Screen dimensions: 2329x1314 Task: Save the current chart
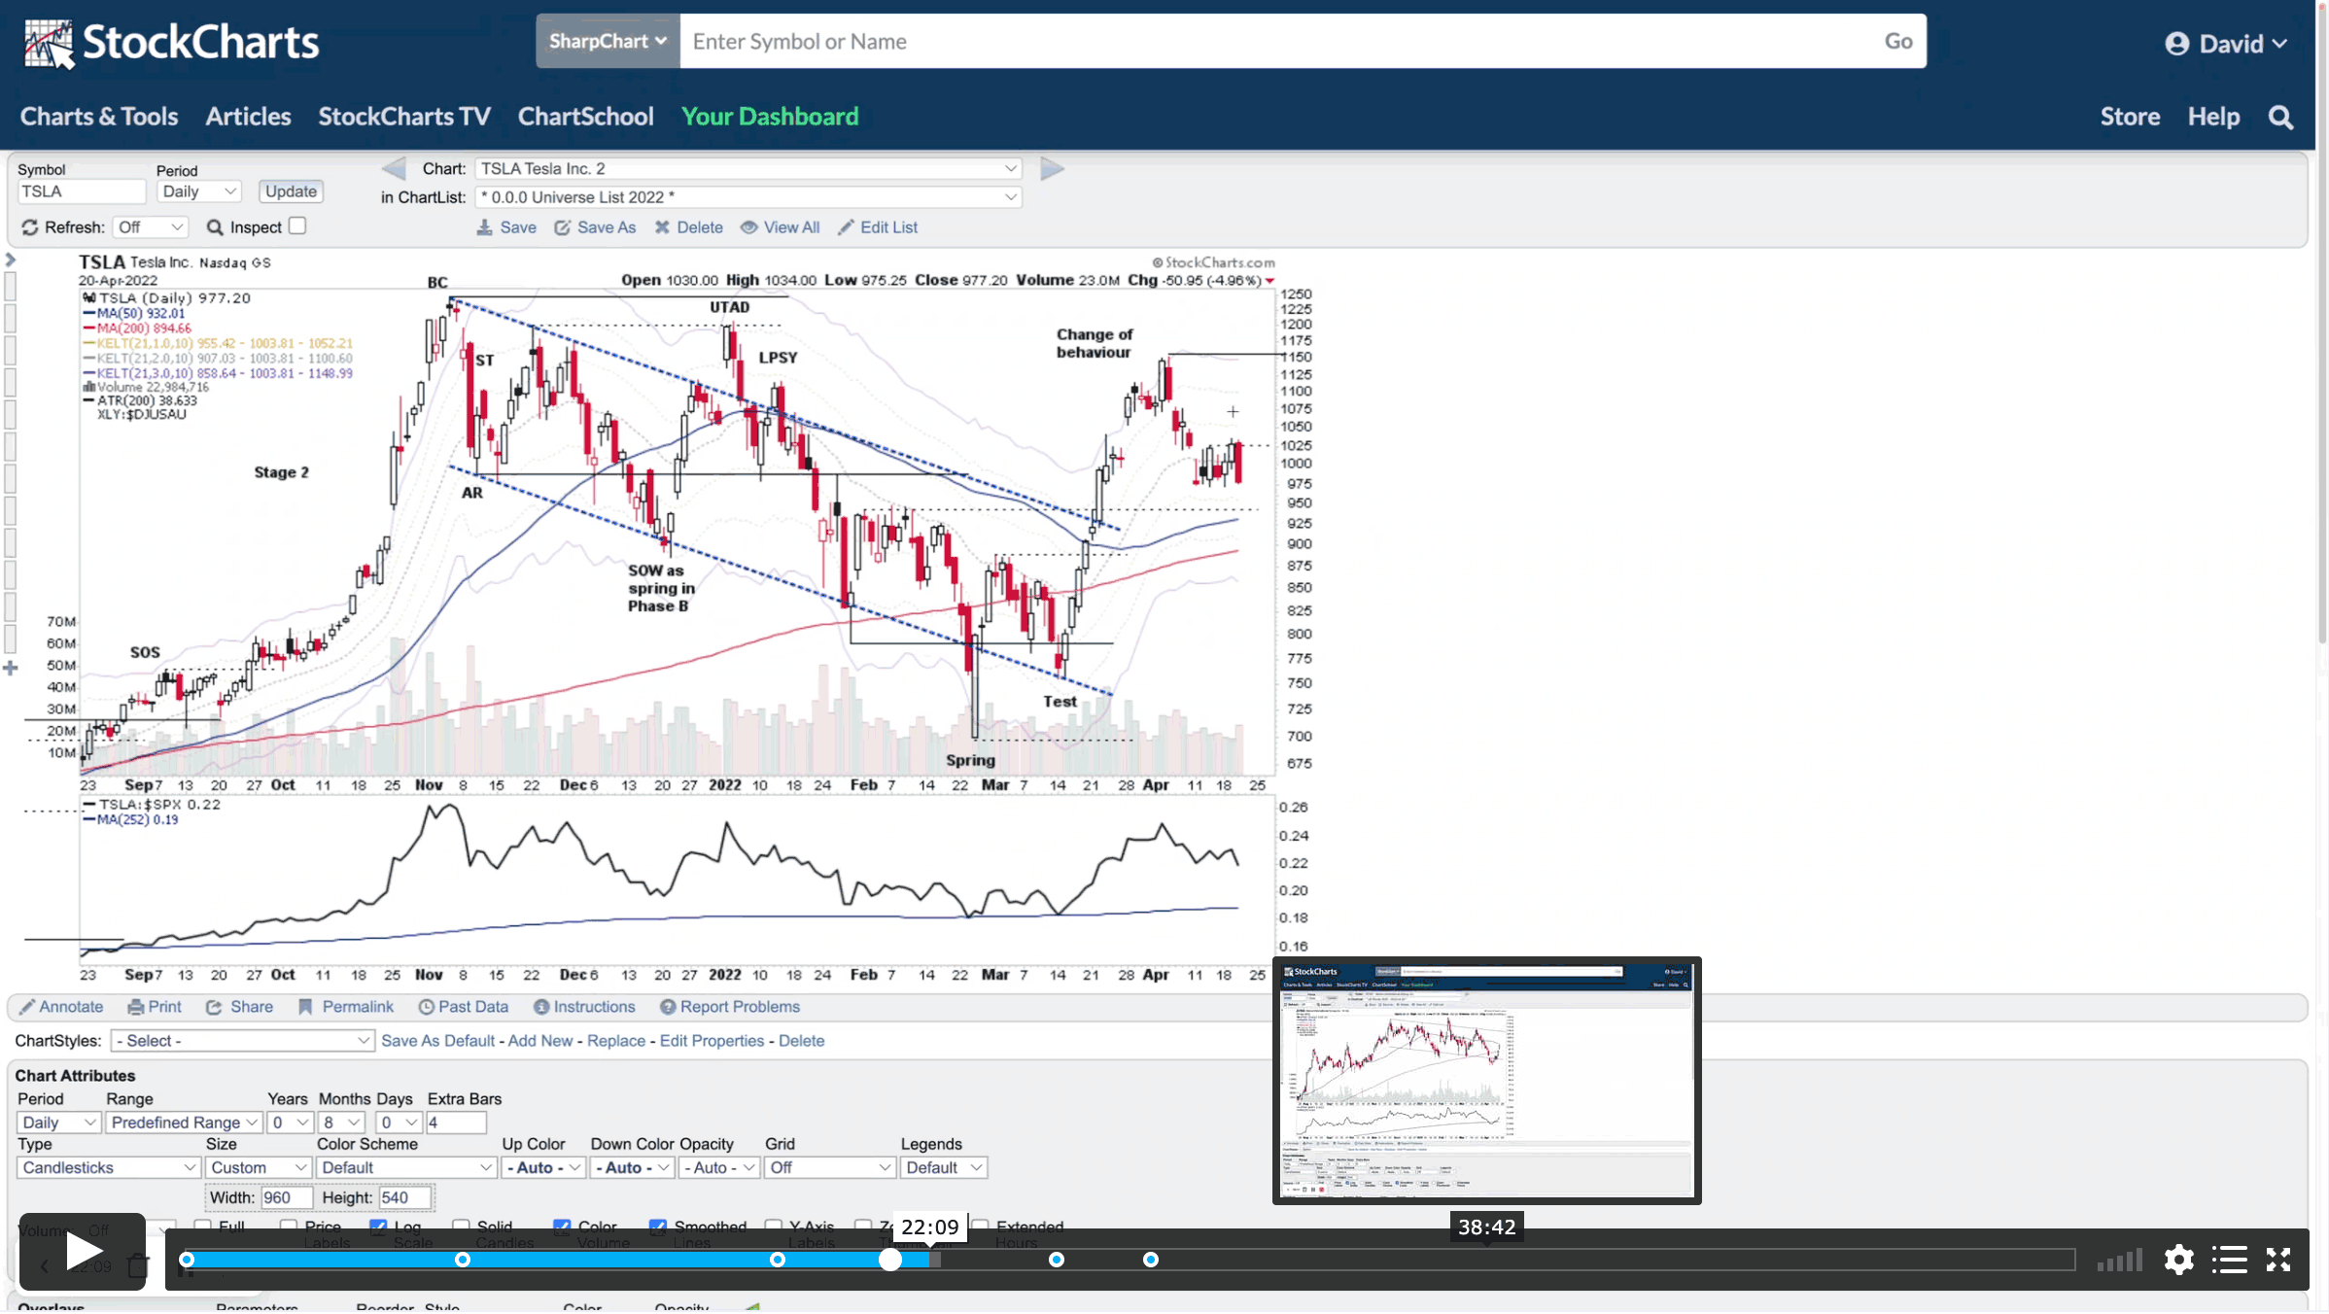click(506, 227)
